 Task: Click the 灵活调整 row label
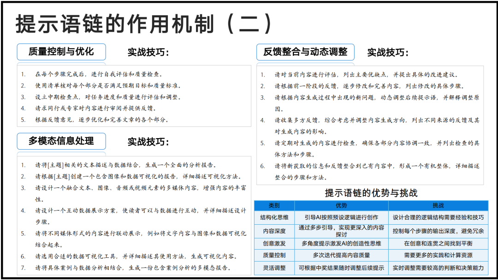[x=274, y=268]
